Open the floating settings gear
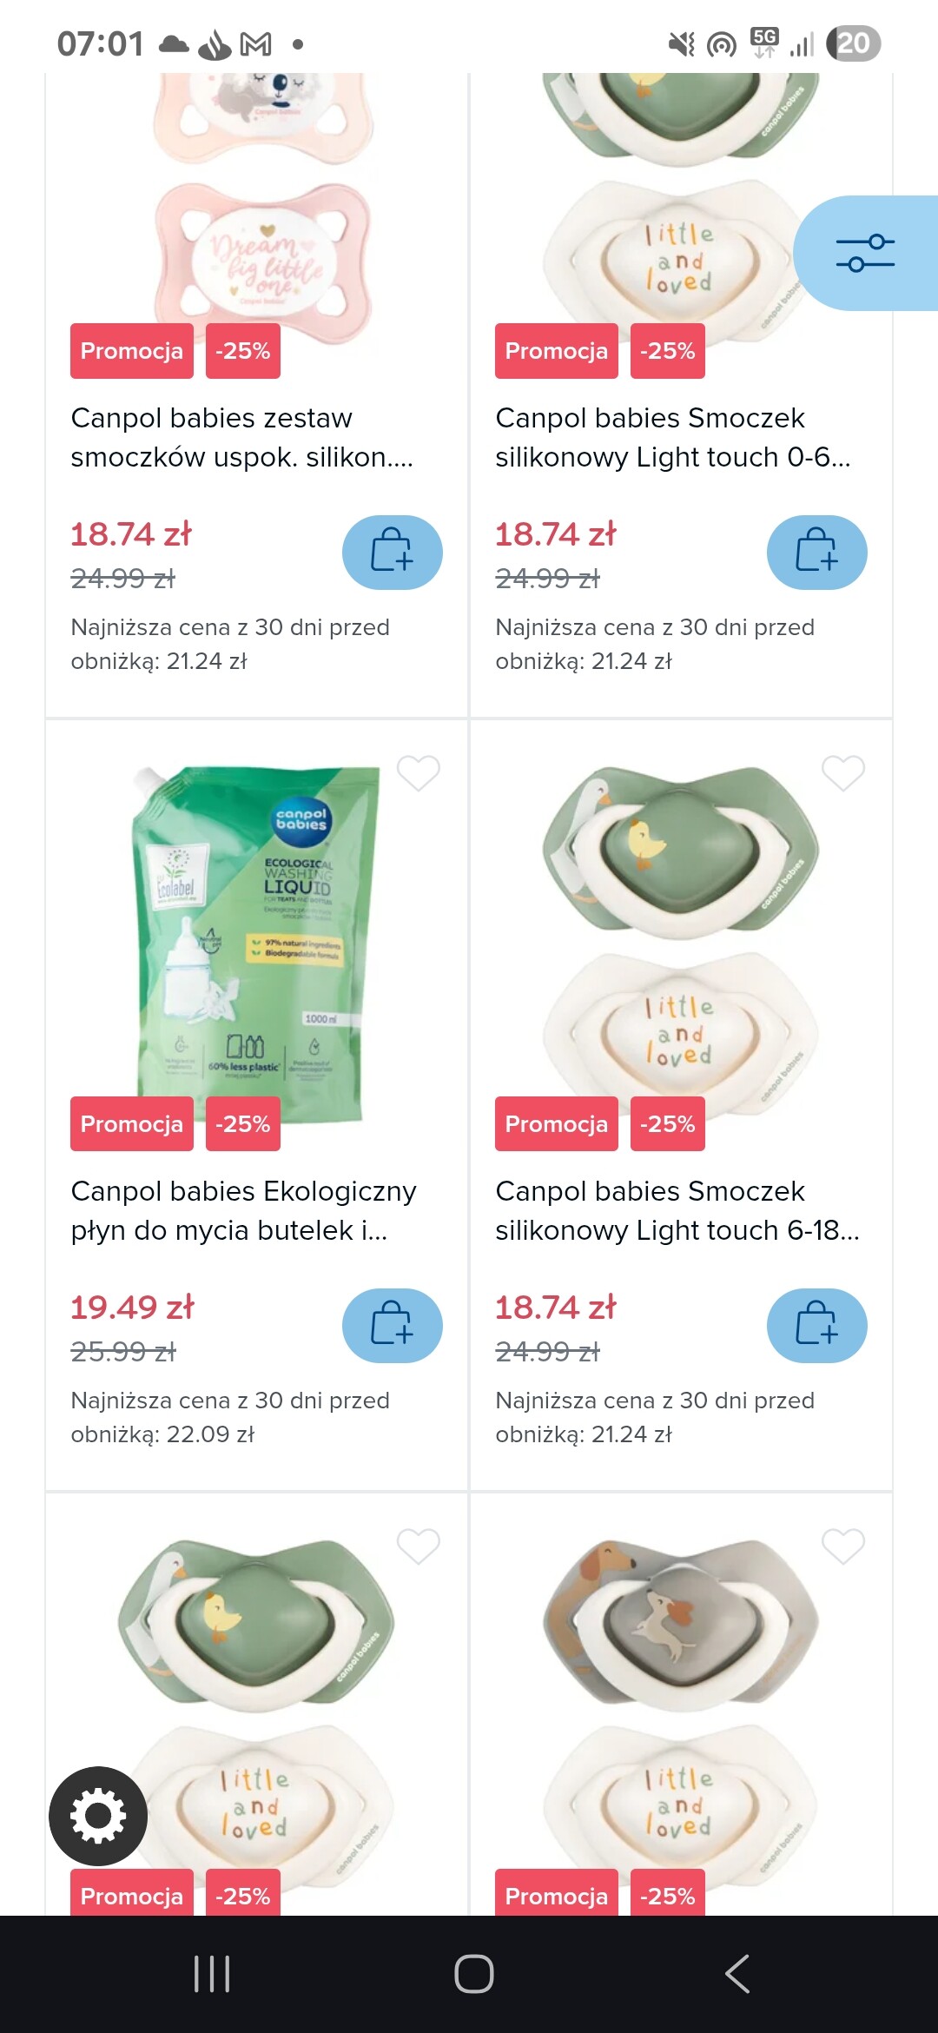The image size is (938, 2033). click(x=98, y=1816)
